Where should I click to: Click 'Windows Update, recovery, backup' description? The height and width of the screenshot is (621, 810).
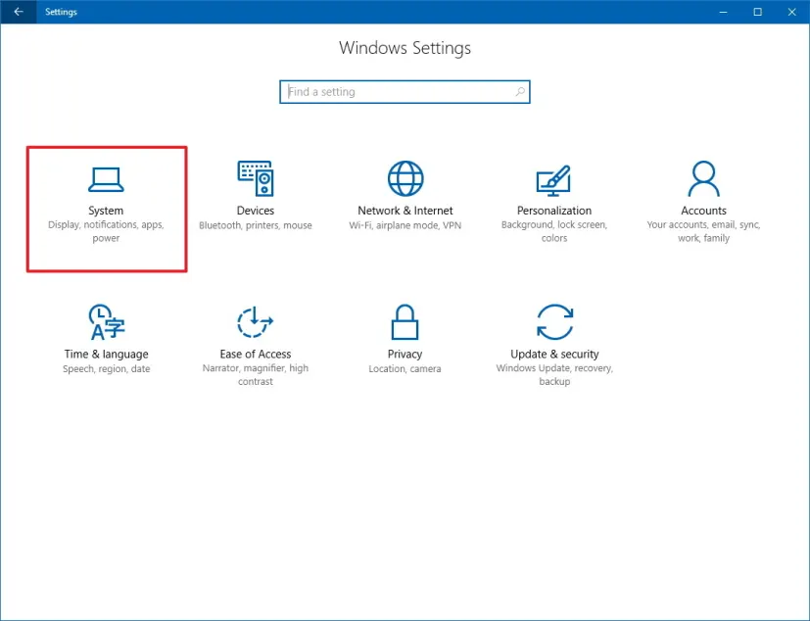[554, 374]
